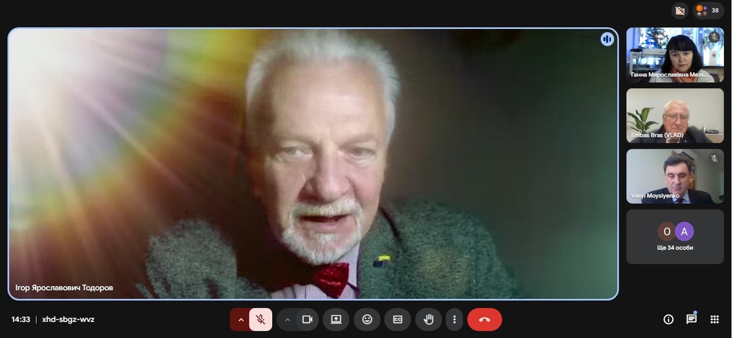Expand the 'Ще 34 особи' participants tile
The width and height of the screenshot is (732, 338).
coord(675,236)
